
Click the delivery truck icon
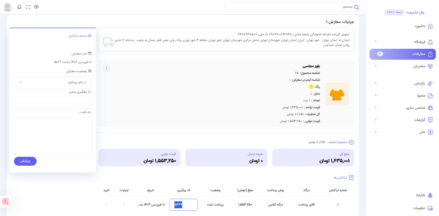(x=109, y=42)
